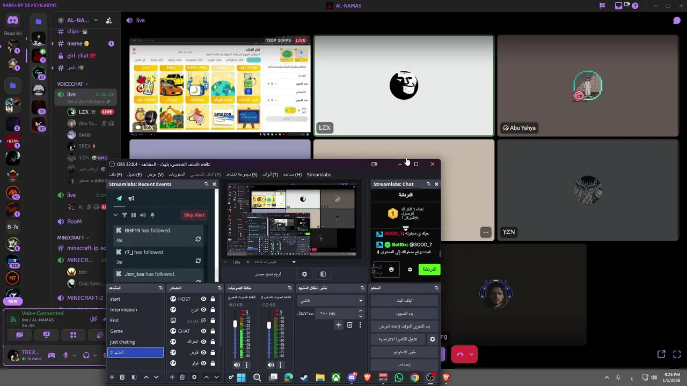The width and height of the screenshot is (687, 386).
Task: Collapse the VOICECHAT category
Action: pos(72,84)
